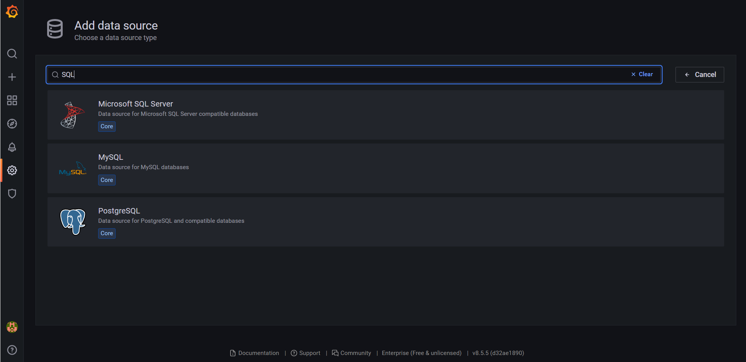Screen dimensions: 746x362
Task: Click the magnifier icon in search box
Action: tap(55, 75)
